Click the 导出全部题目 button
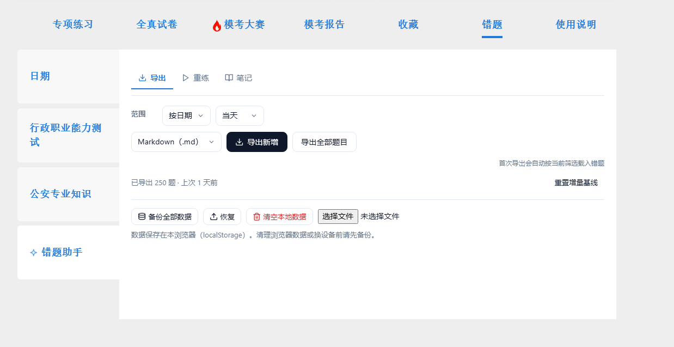This screenshot has height=347, width=674. pos(324,142)
